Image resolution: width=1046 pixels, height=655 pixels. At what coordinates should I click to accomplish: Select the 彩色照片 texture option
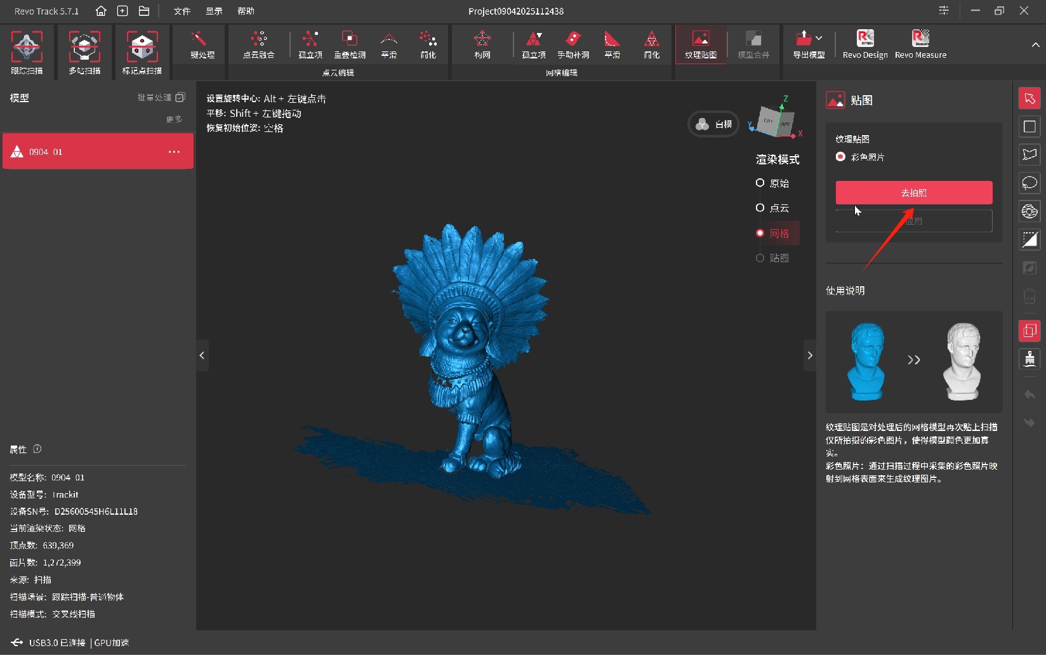pyautogui.click(x=841, y=157)
